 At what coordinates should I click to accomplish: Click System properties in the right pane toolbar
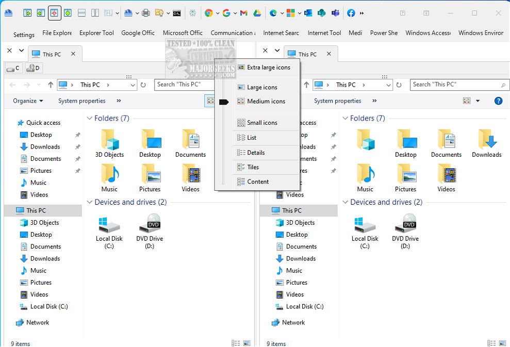point(337,101)
